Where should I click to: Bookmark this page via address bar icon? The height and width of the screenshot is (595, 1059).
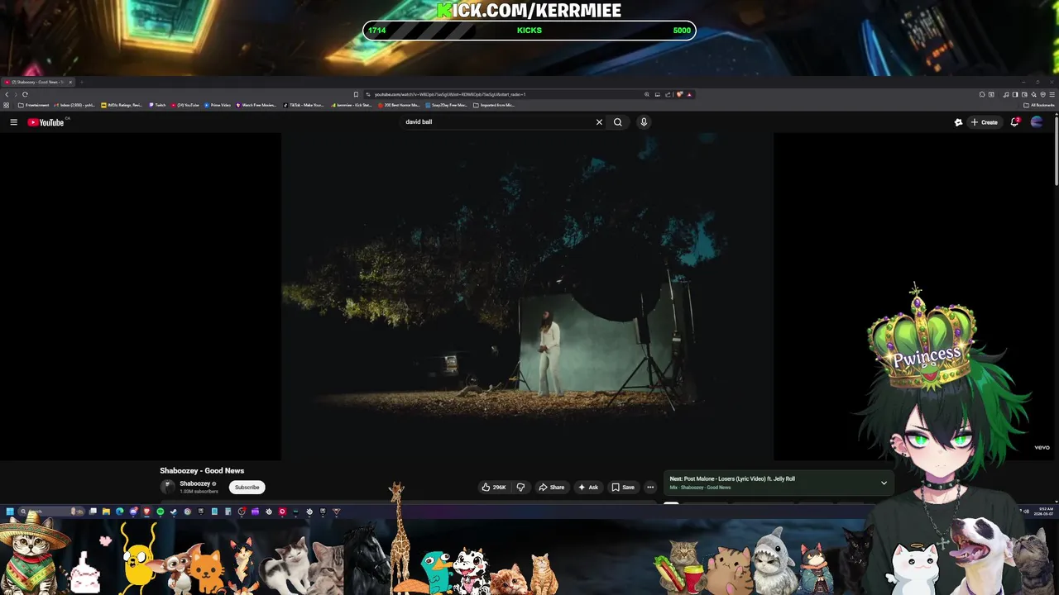tap(356, 94)
